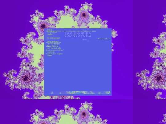Open the MUSIC navigation link

[58, 31]
